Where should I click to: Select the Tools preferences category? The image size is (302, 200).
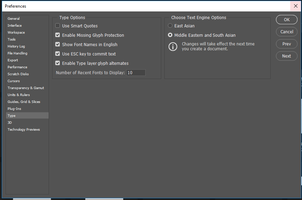(27, 40)
